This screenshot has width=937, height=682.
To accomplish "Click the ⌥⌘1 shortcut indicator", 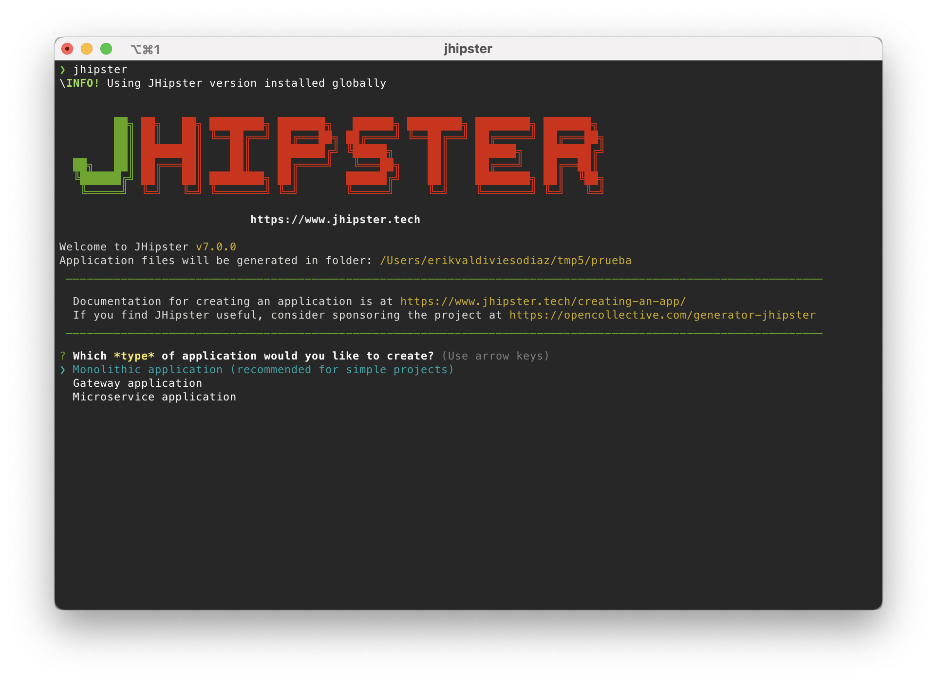I will tap(145, 49).
